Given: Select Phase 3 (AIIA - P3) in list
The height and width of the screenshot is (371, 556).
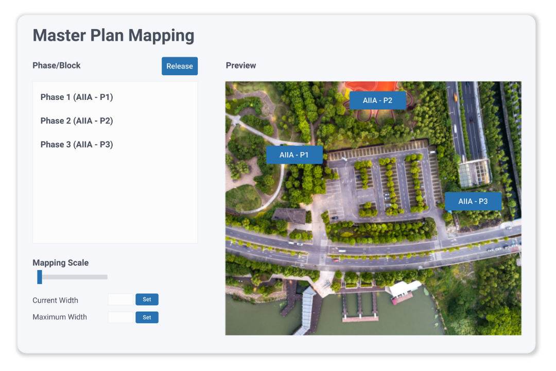Looking at the screenshot, I should 77,144.
